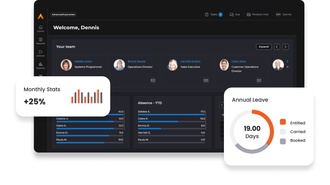Open Home from the sidebar
The image size is (330, 185).
(41, 28)
